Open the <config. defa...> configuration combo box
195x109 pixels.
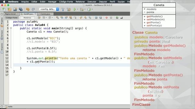point(49,9)
